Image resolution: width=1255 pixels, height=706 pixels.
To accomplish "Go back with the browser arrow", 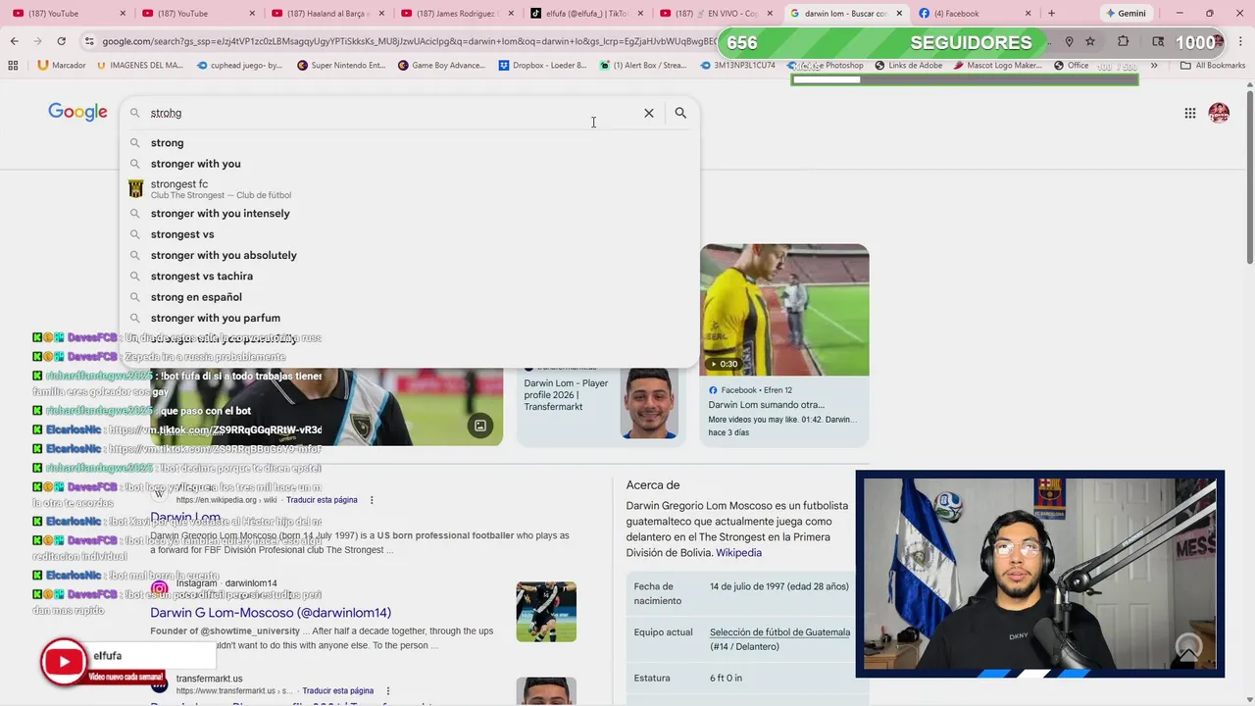I will click(14, 41).
